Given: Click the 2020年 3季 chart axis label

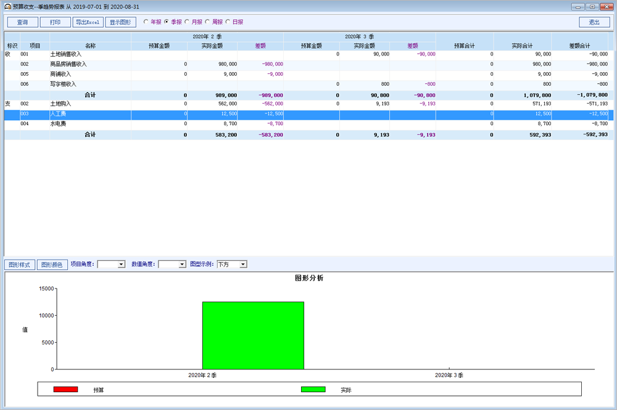Looking at the screenshot, I should click(449, 375).
